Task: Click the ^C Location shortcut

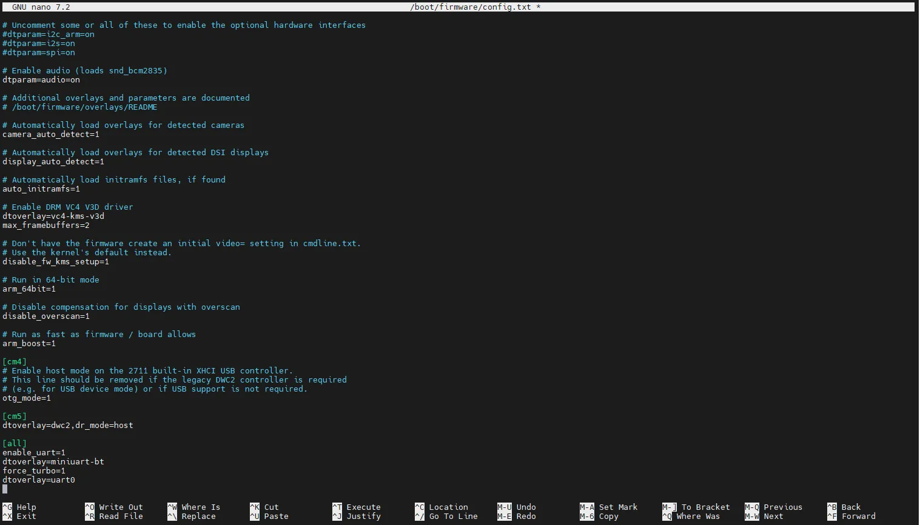Action: coord(442,507)
